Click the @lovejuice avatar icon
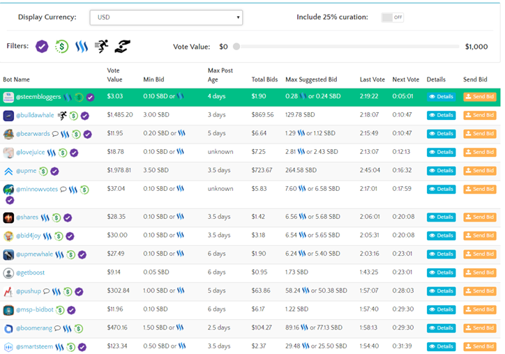This screenshot has width=505, height=354. [x=8, y=153]
